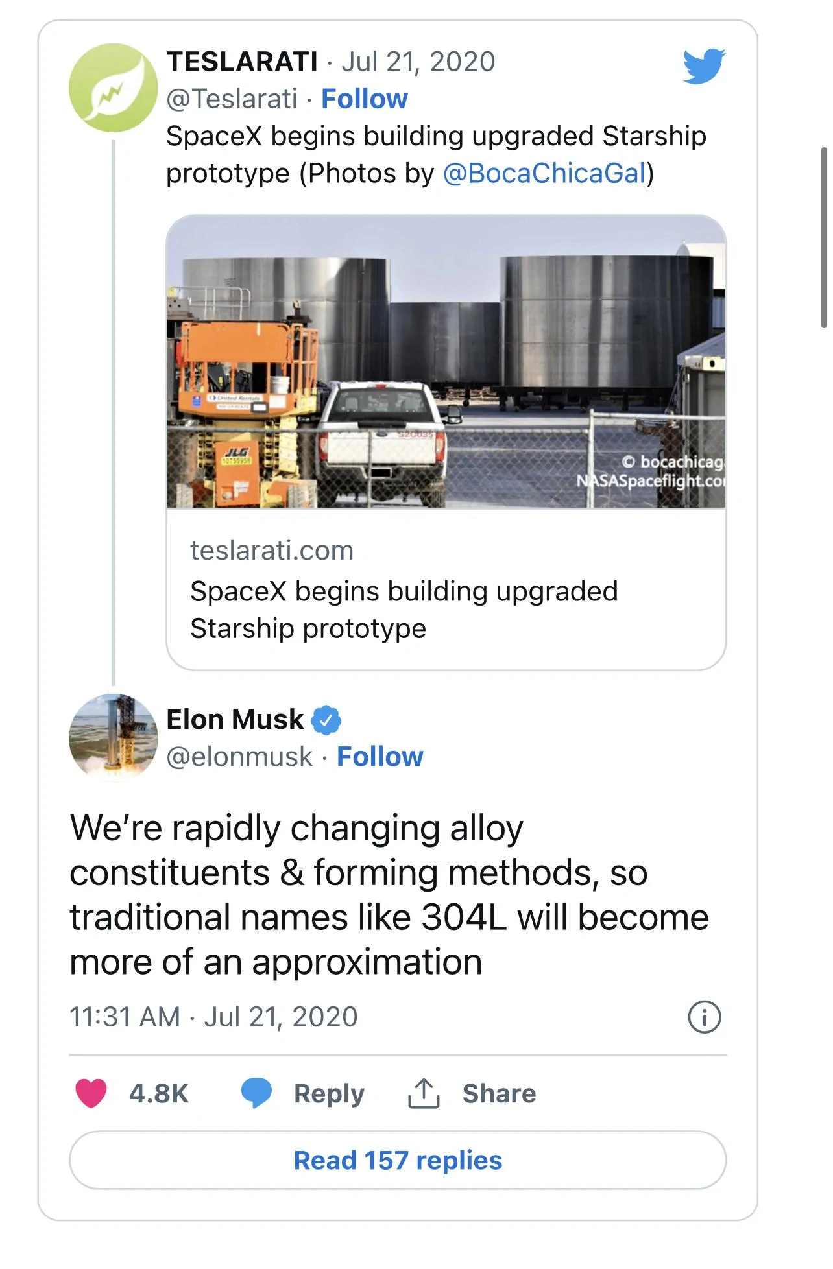Open the Starship prototype photo
This screenshot has width=833, height=1269.
point(446,362)
